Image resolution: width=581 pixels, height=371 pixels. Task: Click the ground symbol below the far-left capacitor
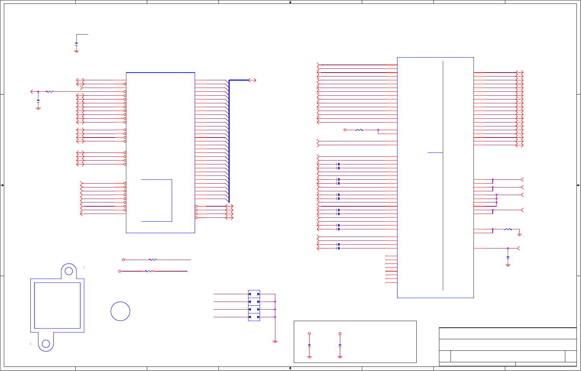38,109
